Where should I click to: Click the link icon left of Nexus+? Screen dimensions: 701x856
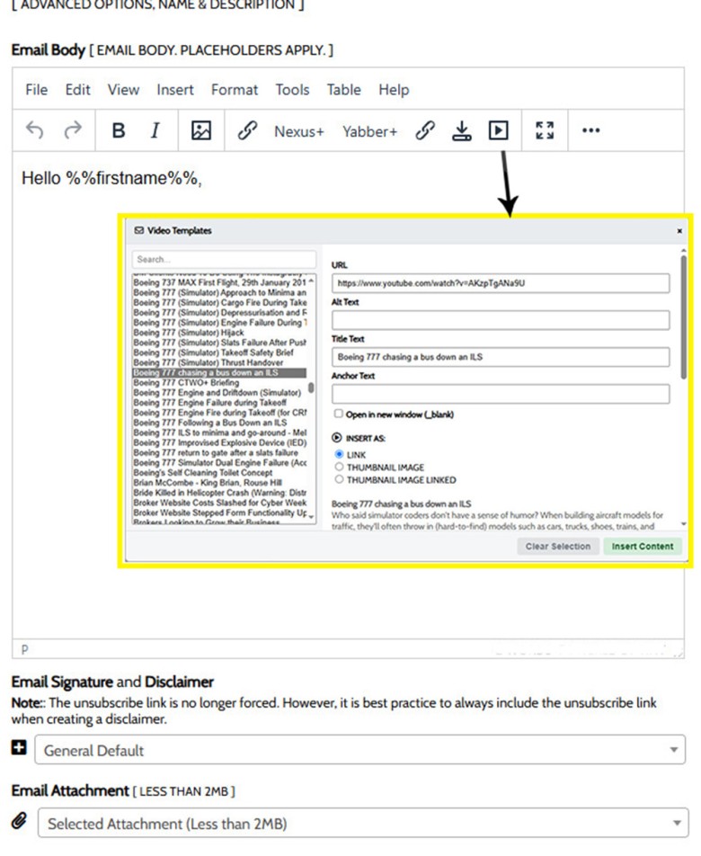247,130
